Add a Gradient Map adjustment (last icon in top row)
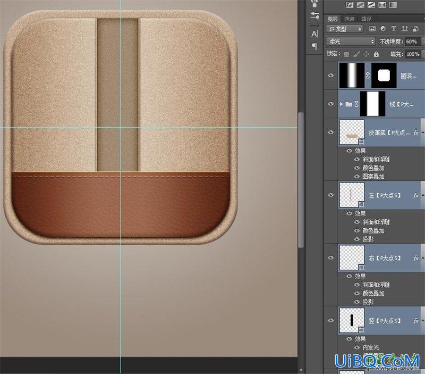 [393, 5]
